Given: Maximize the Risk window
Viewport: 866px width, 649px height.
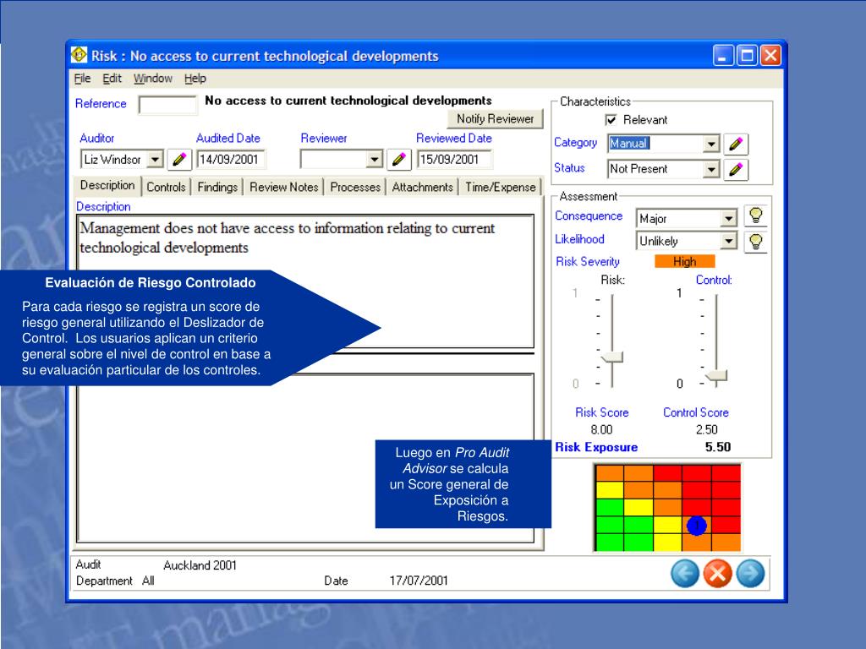Looking at the screenshot, I should [747, 55].
